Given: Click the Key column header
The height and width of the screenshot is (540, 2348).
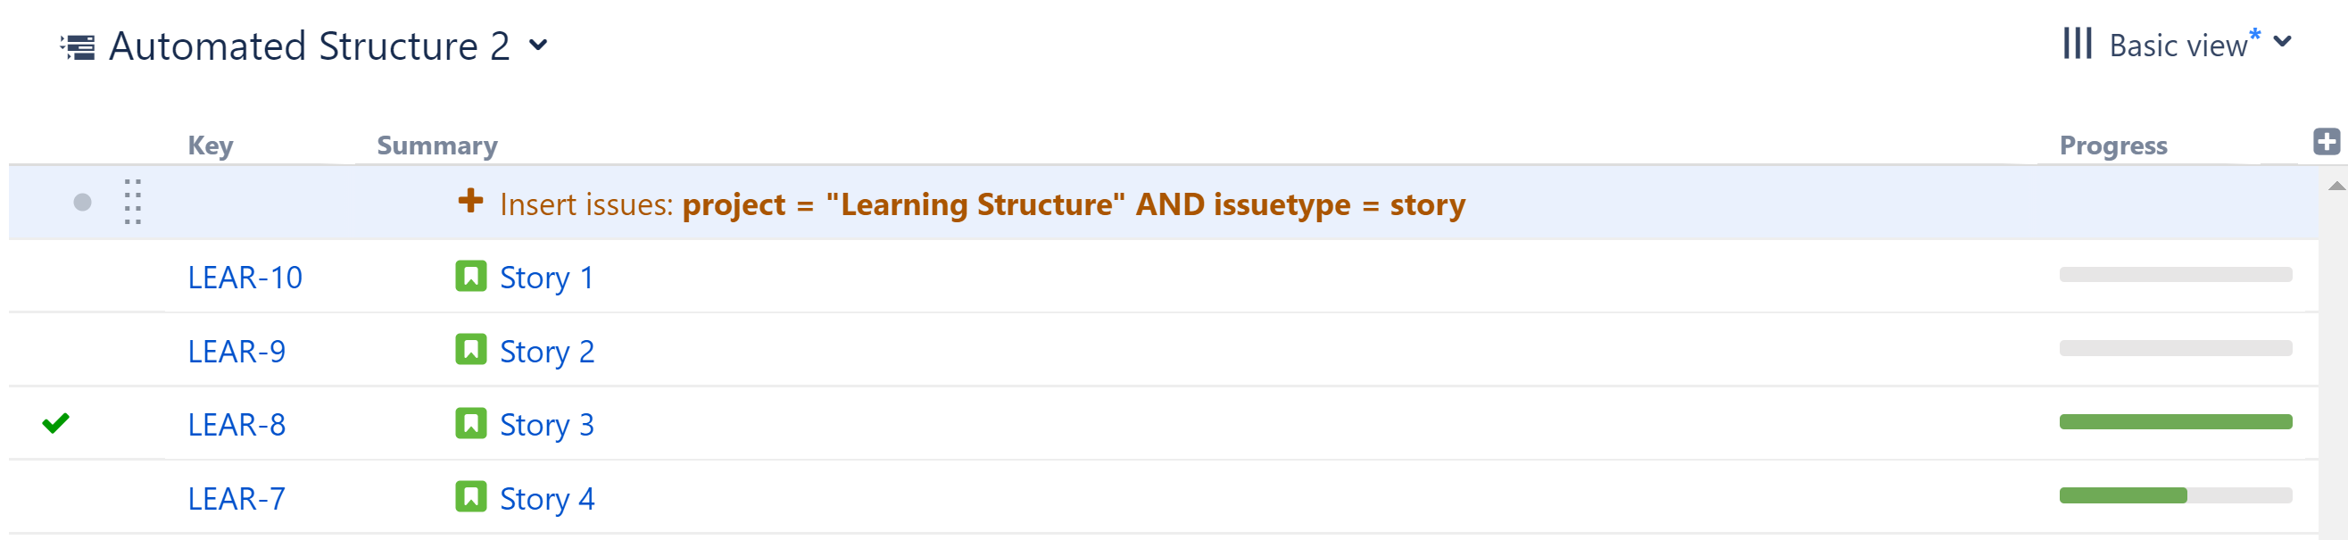Looking at the screenshot, I should tap(210, 144).
